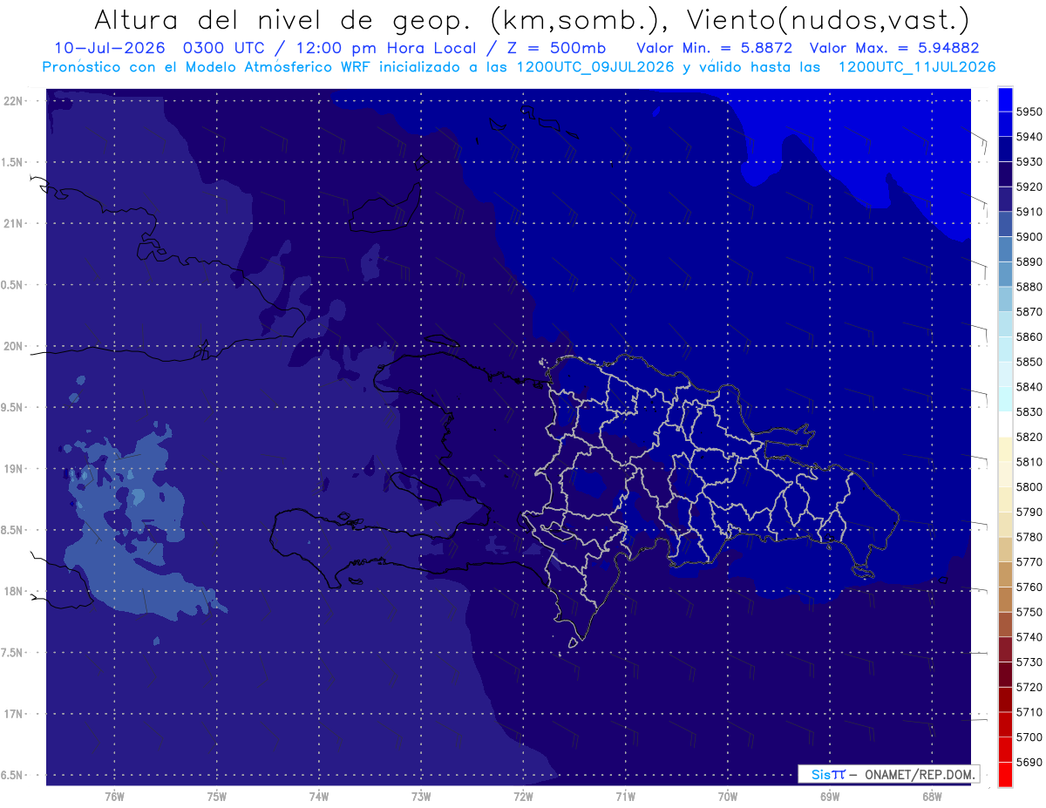Click the legend swatch between 5940 and 5950

(1005, 124)
